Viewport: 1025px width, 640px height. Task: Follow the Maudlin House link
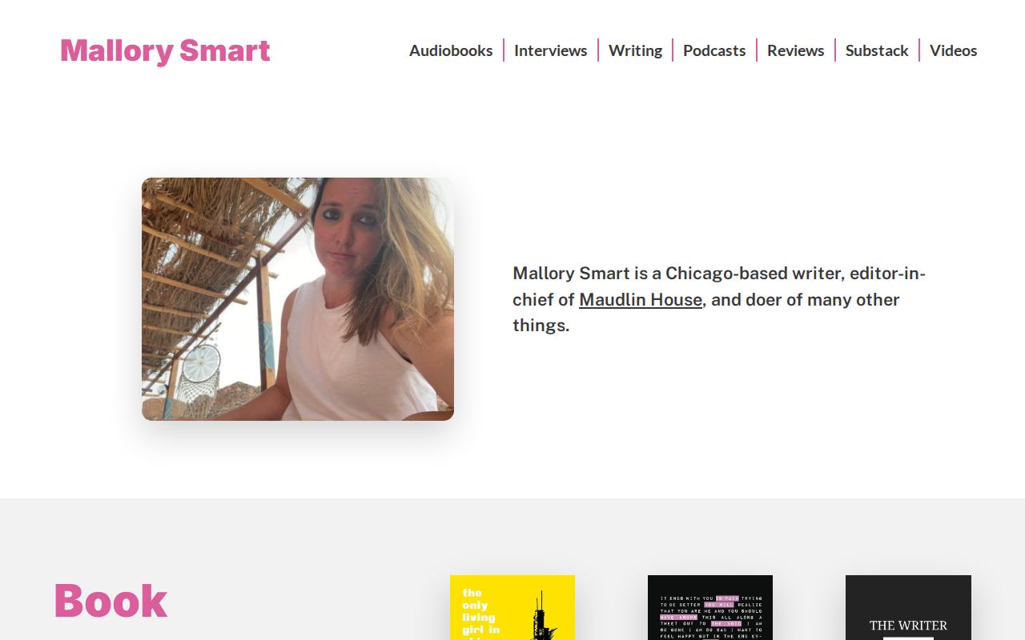tap(641, 299)
